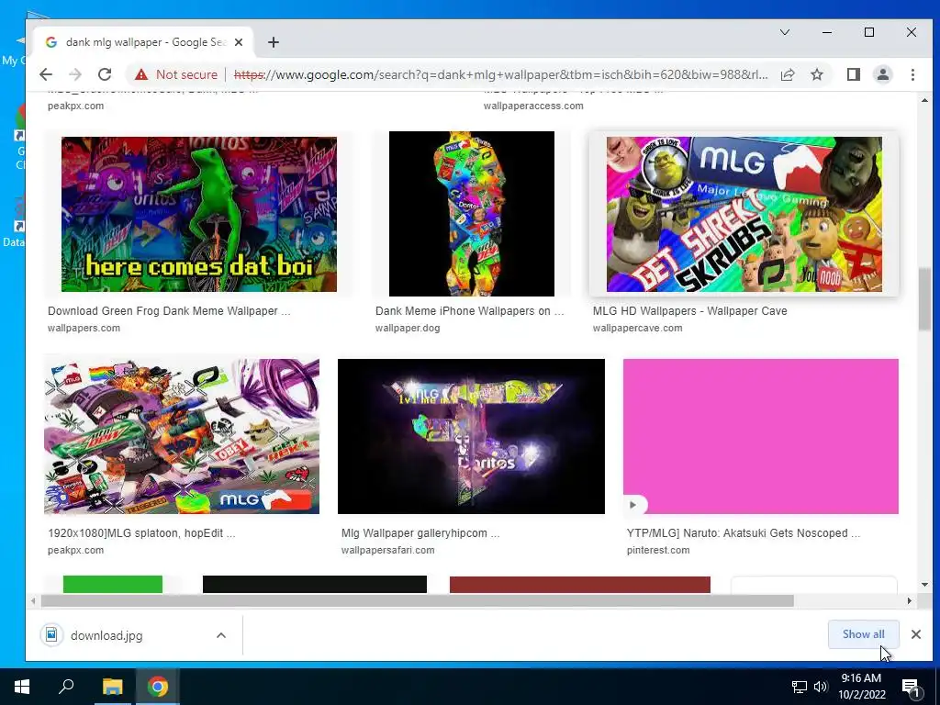Open the MLG splatoon image thumbnail
The height and width of the screenshot is (705, 940).
(182, 436)
